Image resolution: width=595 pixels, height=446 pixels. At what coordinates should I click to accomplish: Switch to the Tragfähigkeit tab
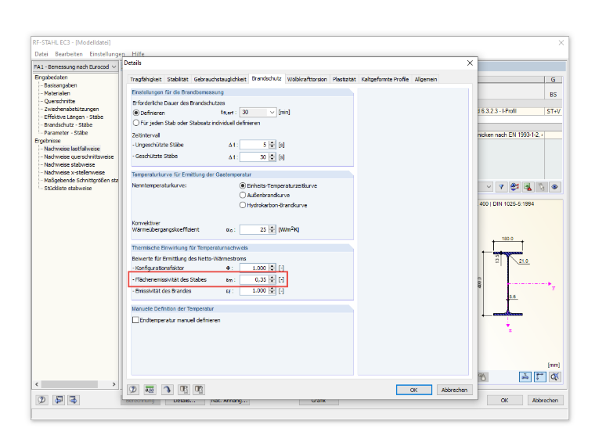pyautogui.click(x=146, y=79)
